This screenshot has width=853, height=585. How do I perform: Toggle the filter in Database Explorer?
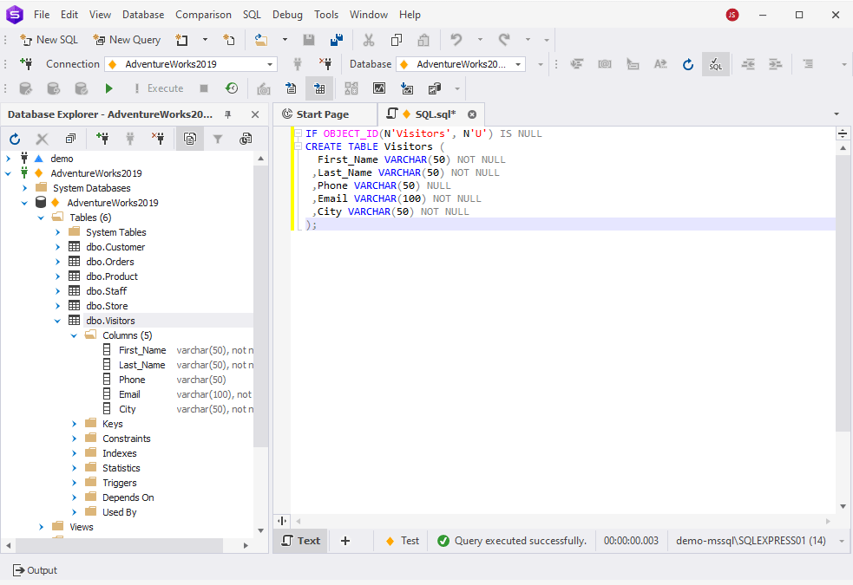click(218, 139)
